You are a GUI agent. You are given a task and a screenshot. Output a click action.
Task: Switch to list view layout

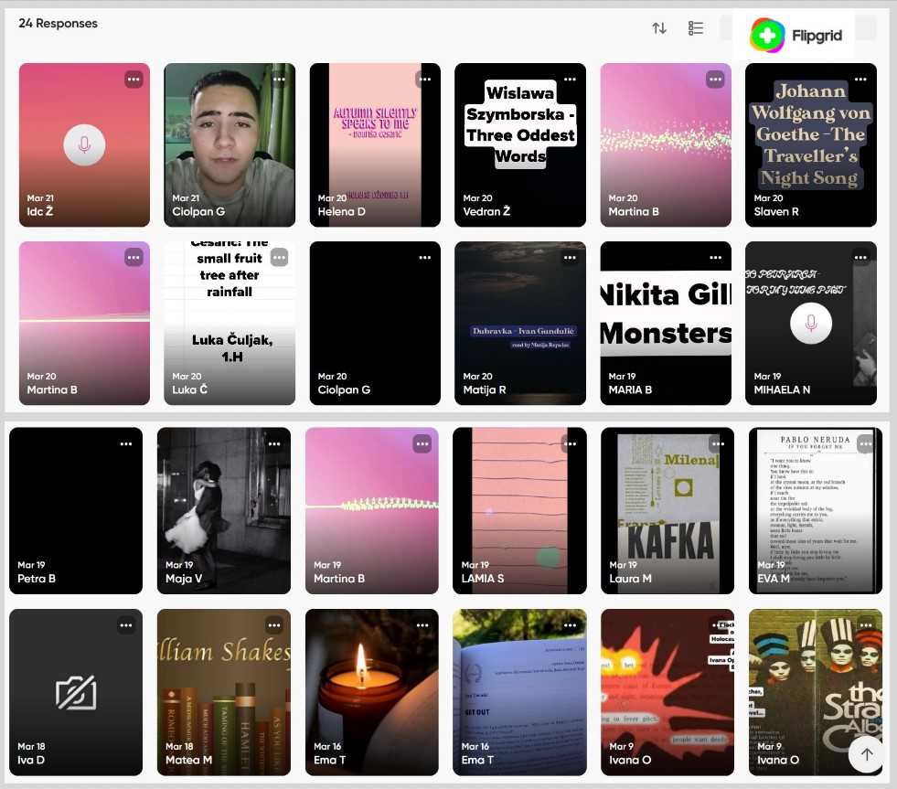[x=696, y=28]
